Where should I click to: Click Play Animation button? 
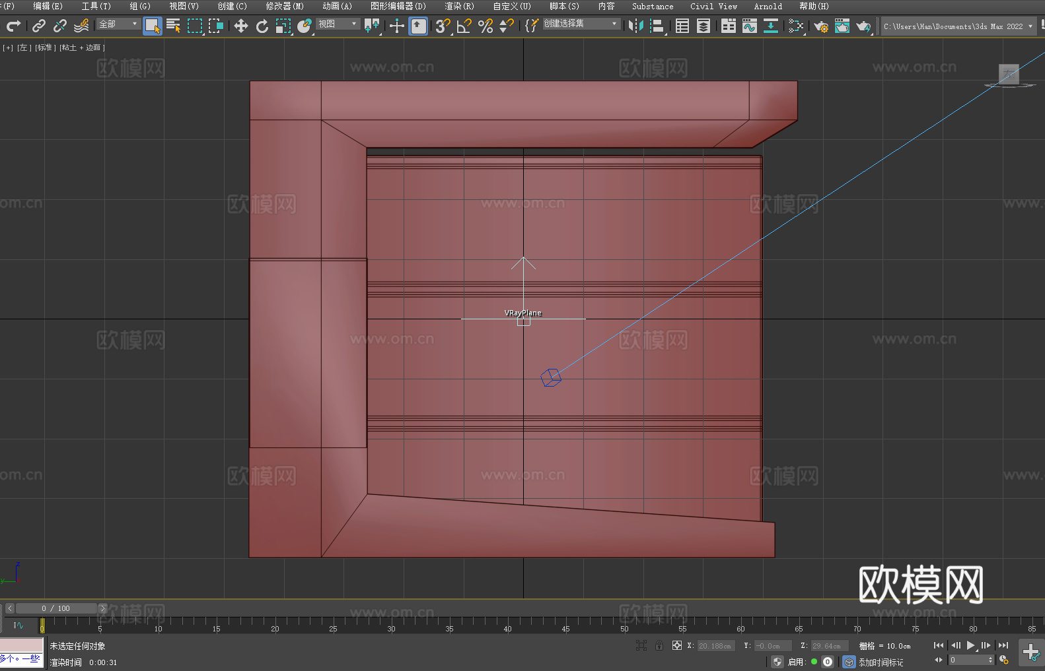pos(970,645)
